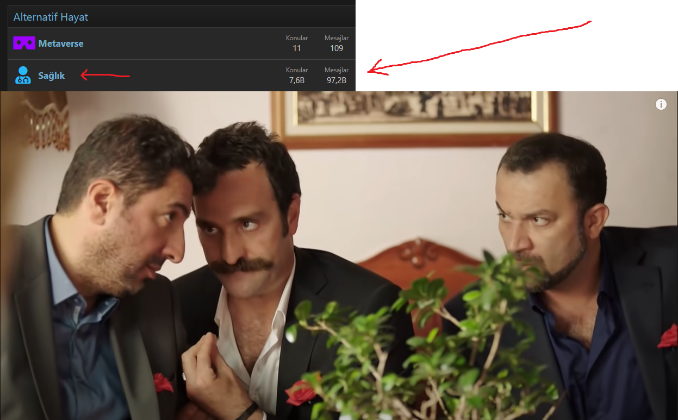Open the Metaverse forum link
Image resolution: width=678 pixels, height=420 pixels.
pyautogui.click(x=61, y=43)
